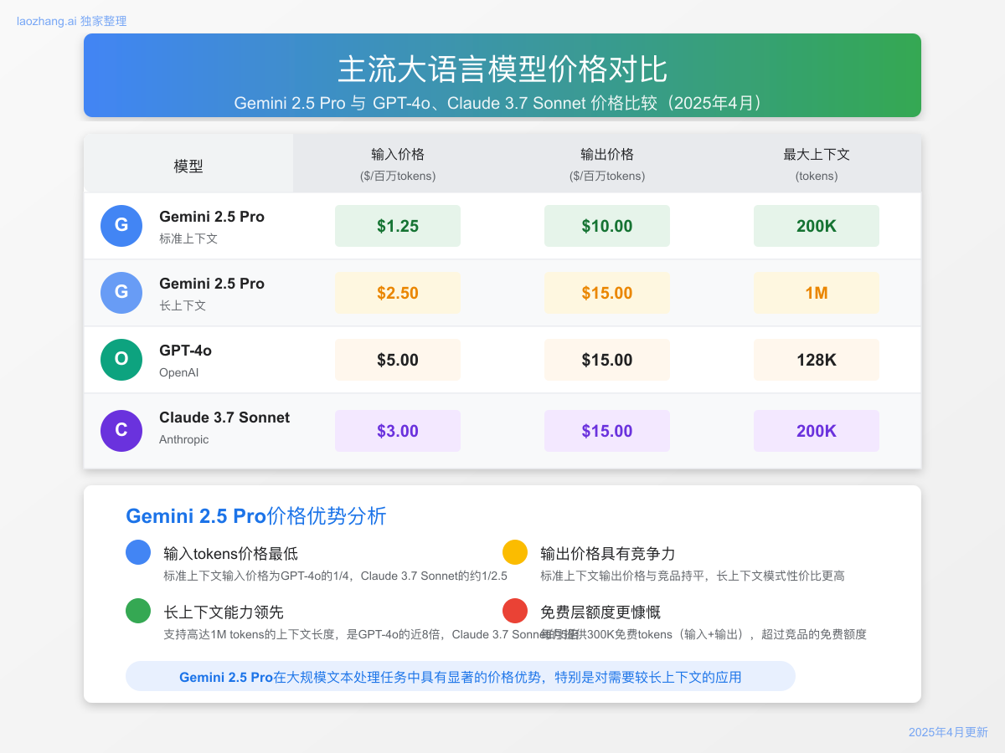Click the 128K context value

[x=817, y=360]
